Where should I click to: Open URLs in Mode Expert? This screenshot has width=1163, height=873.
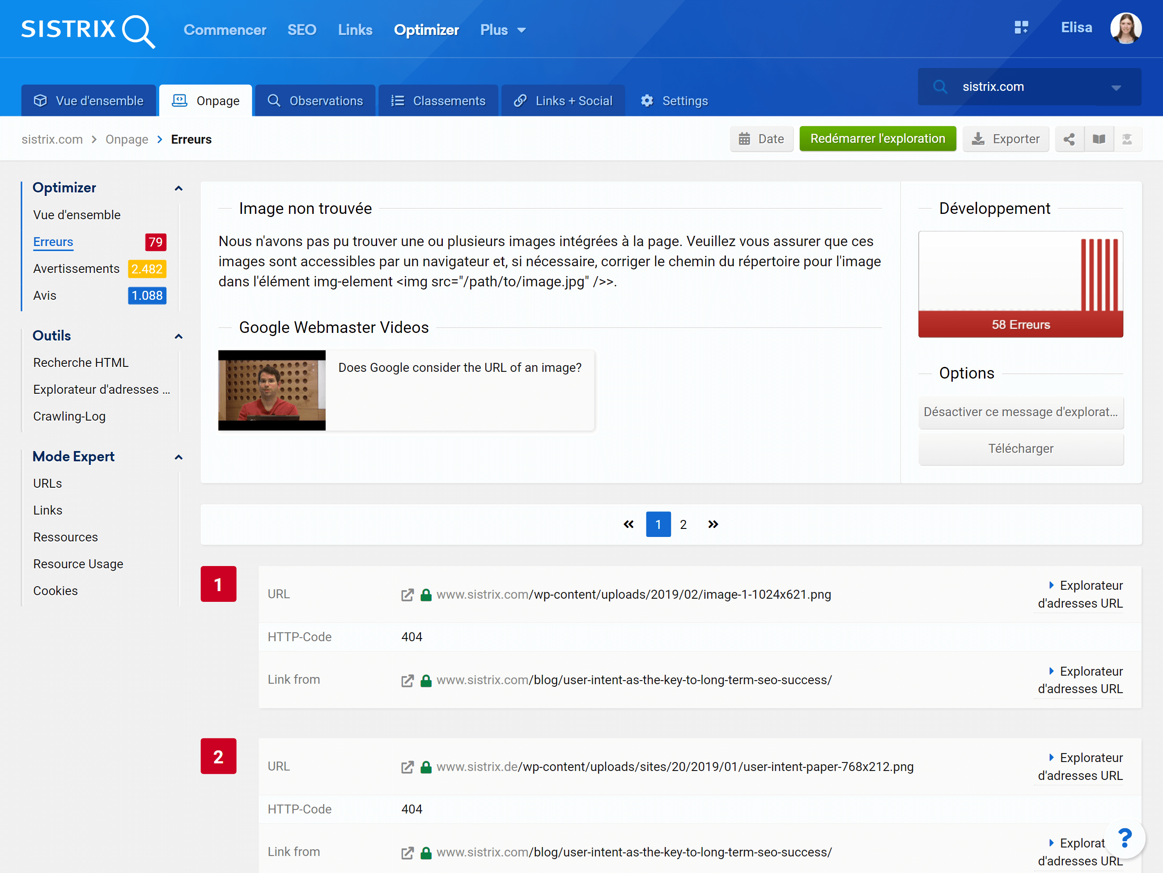click(47, 484)
